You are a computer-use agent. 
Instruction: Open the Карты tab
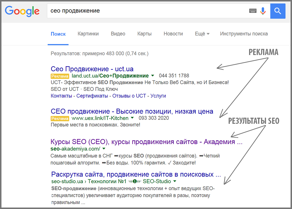tap(144, 34)
